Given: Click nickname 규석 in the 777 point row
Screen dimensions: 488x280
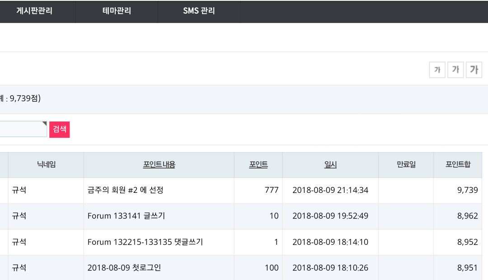Looking at the screenshot, I should pos(19,190).
